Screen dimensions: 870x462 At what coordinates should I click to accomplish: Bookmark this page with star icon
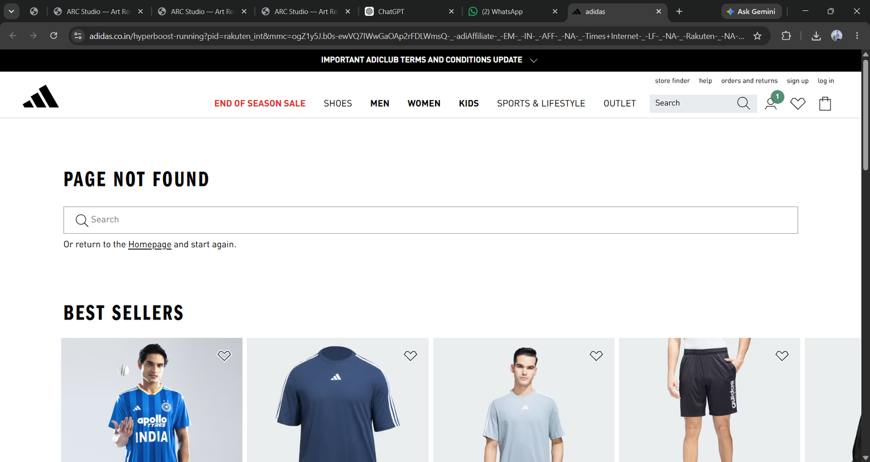coord(757,36)
